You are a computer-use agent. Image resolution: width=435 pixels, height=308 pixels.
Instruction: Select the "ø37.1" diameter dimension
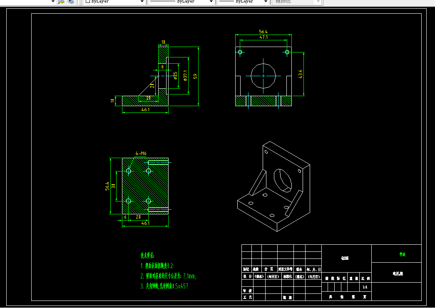(x=185, y=75)
